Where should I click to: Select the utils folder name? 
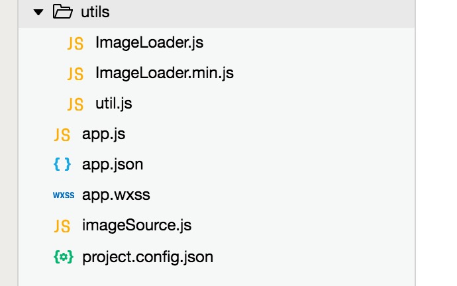pyautogui.click(x=95, y=12)
